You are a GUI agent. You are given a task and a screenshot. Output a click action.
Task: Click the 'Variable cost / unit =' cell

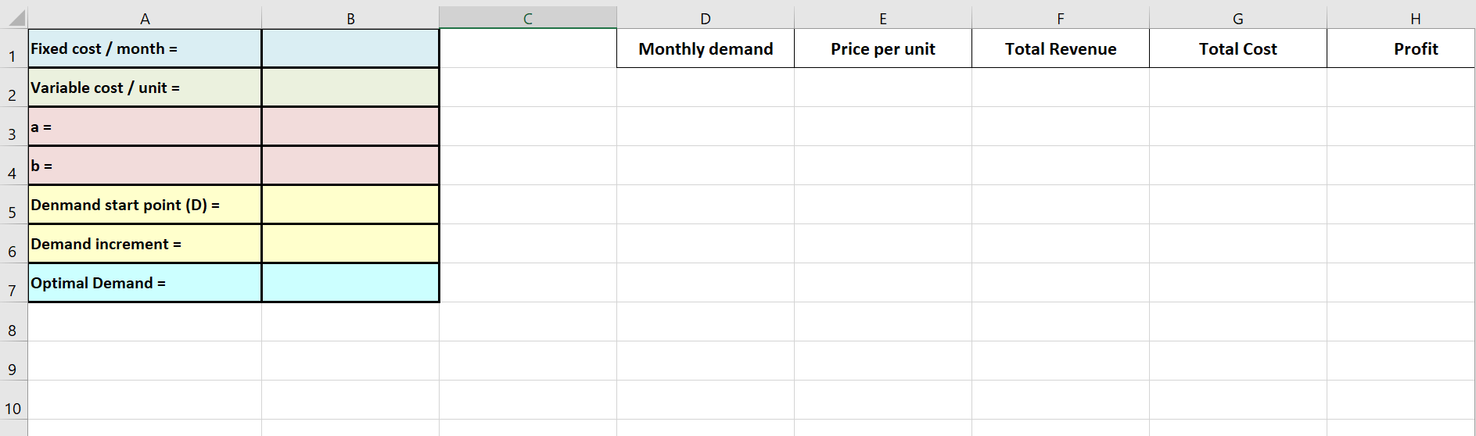(145, 88)
